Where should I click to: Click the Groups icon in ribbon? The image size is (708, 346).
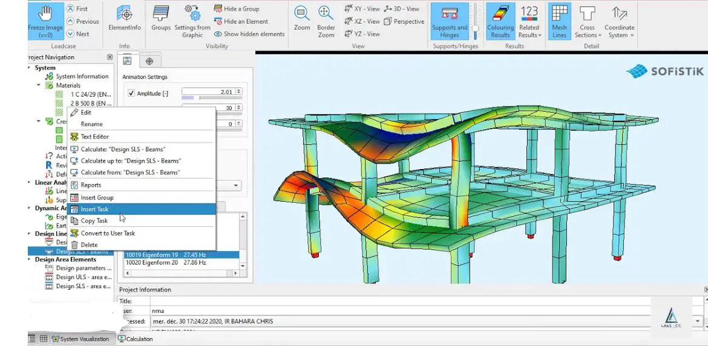point(160,14)
